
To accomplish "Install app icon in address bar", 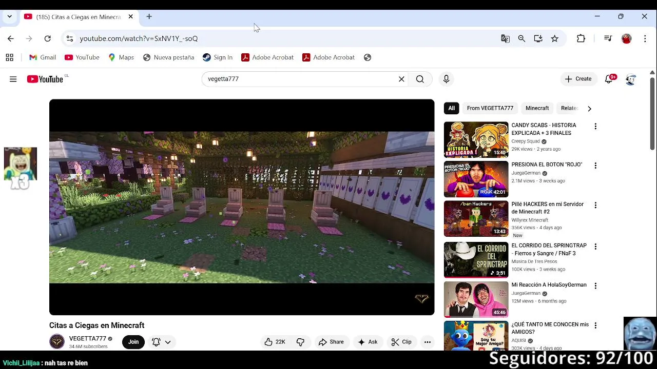I will (538, 38).
